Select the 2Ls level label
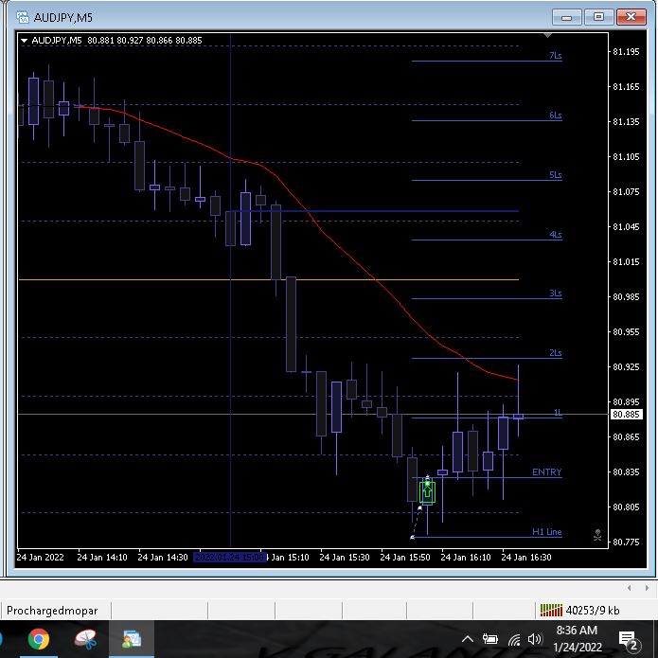 (x=555, y=352)
